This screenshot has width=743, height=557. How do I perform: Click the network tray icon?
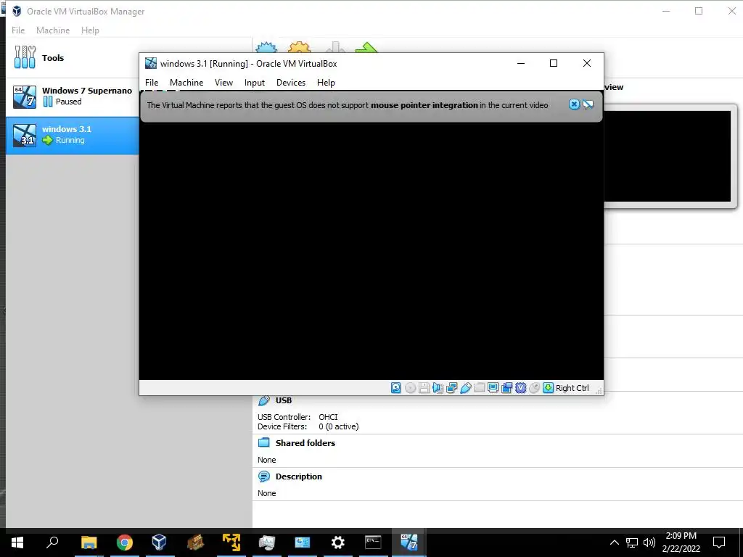(x=632, y=542)
